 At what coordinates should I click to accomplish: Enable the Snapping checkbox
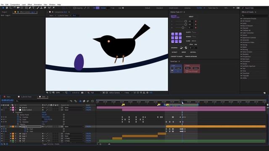pos(74,8)
